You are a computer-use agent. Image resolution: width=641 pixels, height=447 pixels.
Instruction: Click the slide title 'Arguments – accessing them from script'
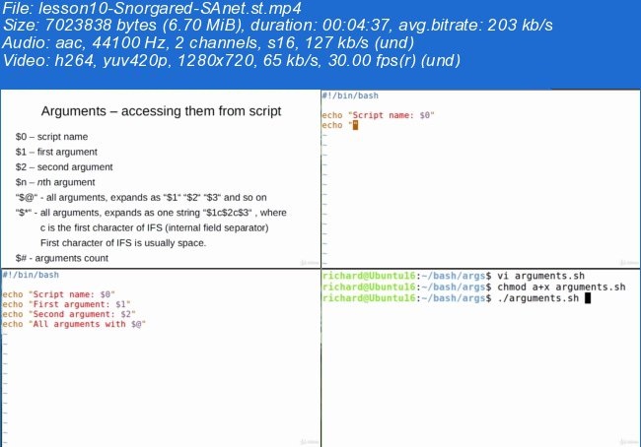(x=161, y=111)
